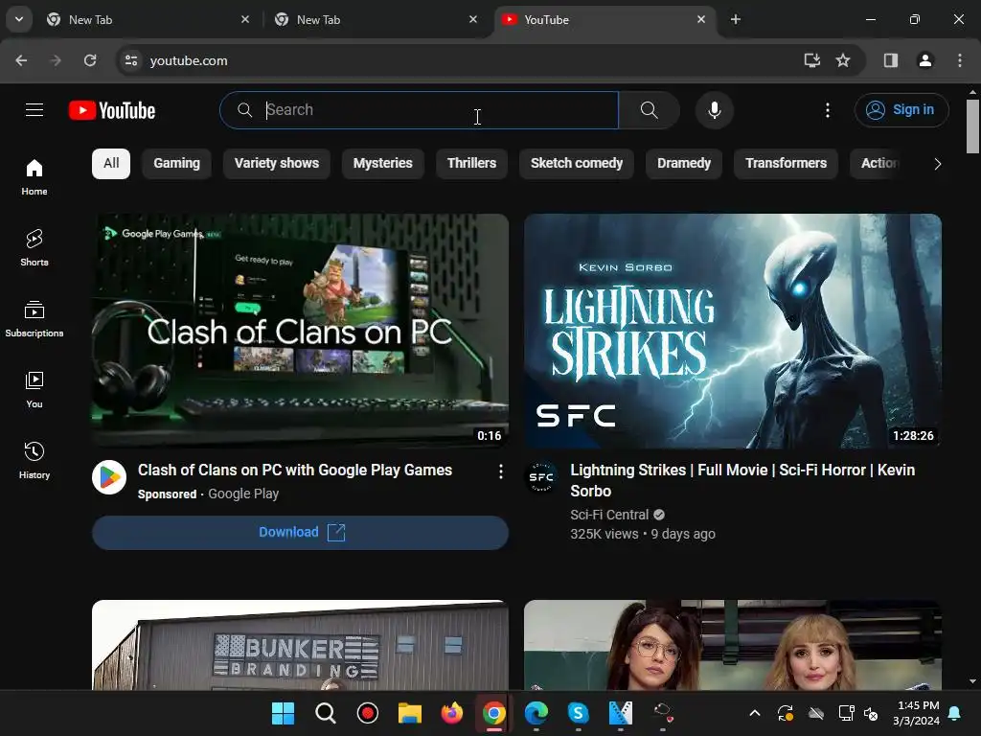Close the YouTube browser tab

(x=701, y=19)
